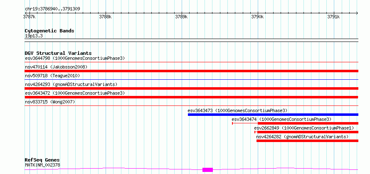This screenshot has height=174, width=370.
Task: Click the 3791k ruler tick label
Action: point(333,17)
